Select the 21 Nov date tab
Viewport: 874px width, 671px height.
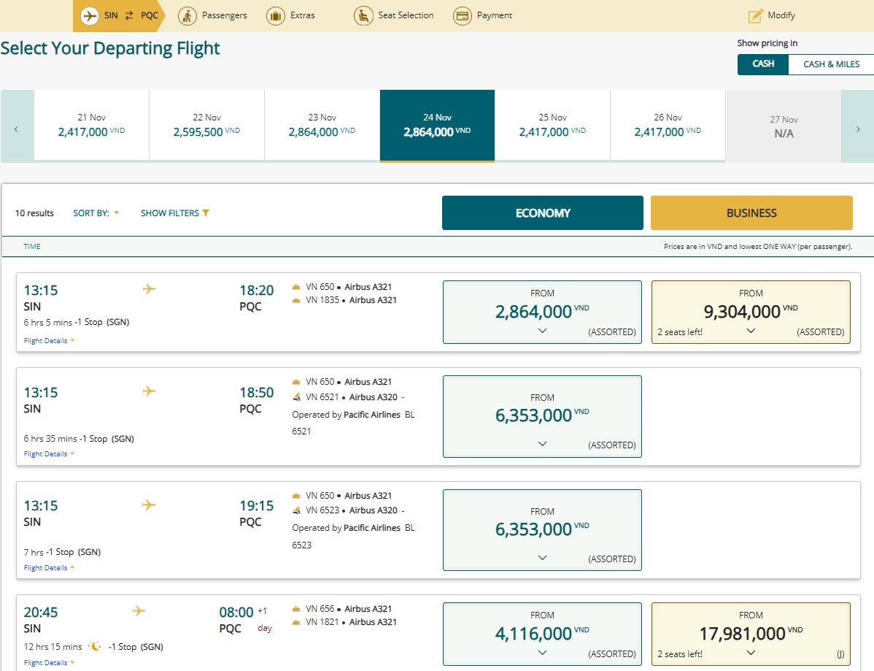coord(91,126)
